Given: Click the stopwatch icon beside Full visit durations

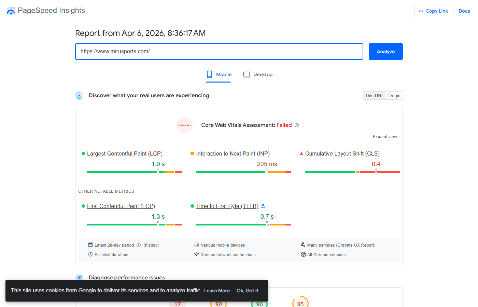Looking at the screenshot, I should (x=90, y=254).
